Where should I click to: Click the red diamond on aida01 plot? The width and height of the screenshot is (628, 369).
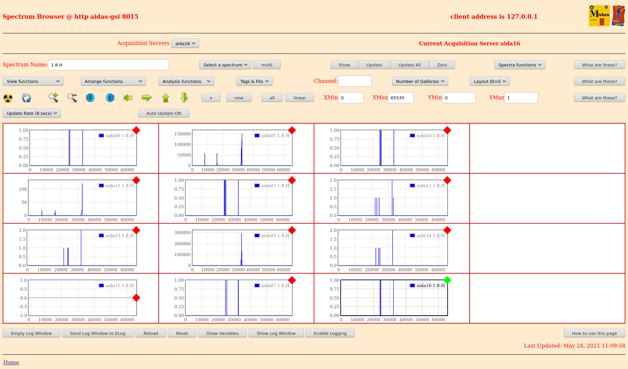(292, 130)
